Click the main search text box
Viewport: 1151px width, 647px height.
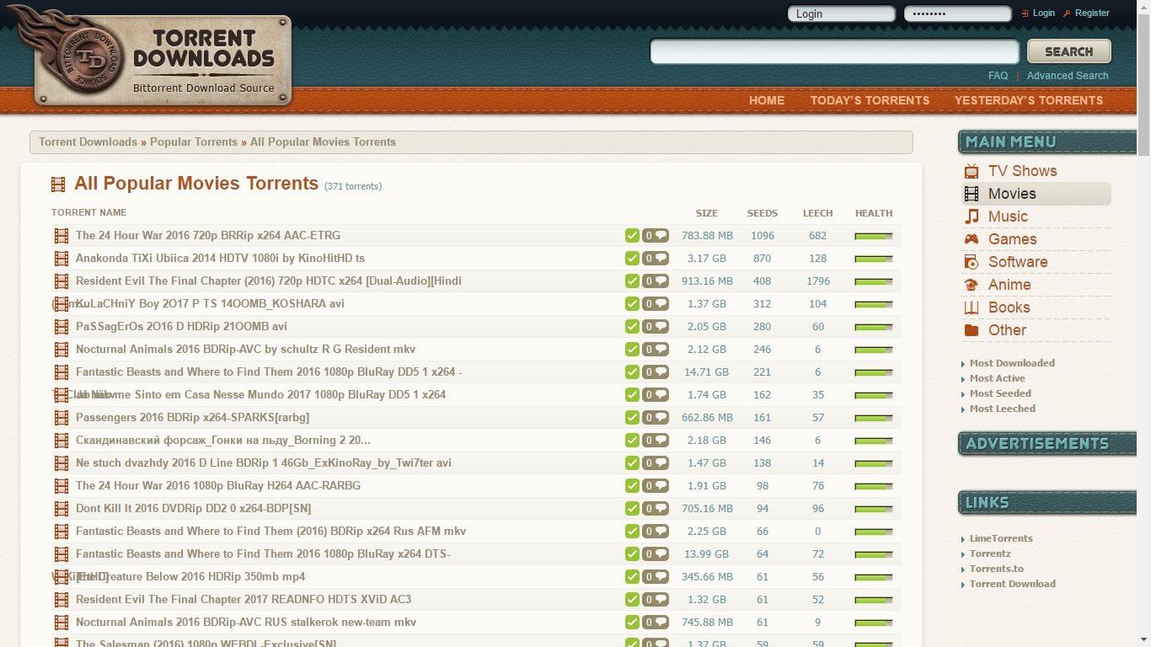coord(834,51)
